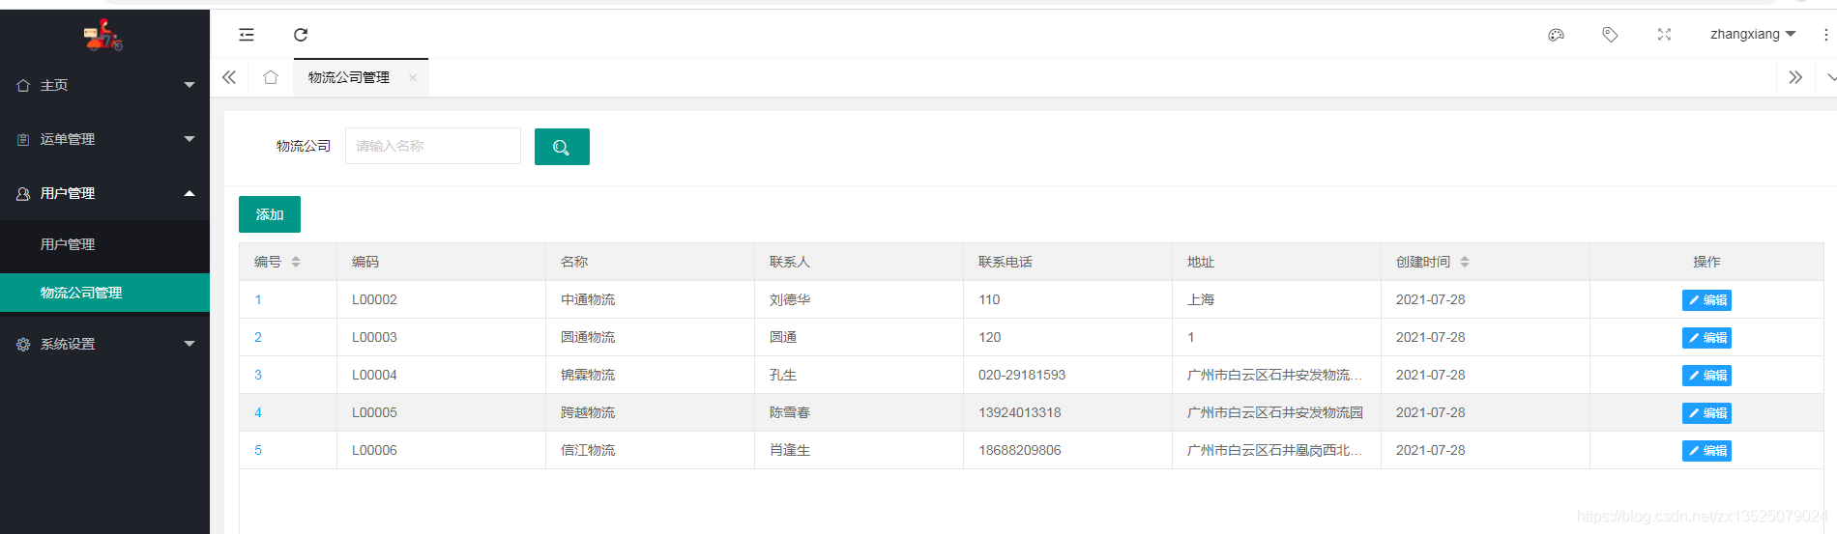Expand the 系统设置 sidebar menu
This screenshot has height=534, width=1837.
(190, 344)
